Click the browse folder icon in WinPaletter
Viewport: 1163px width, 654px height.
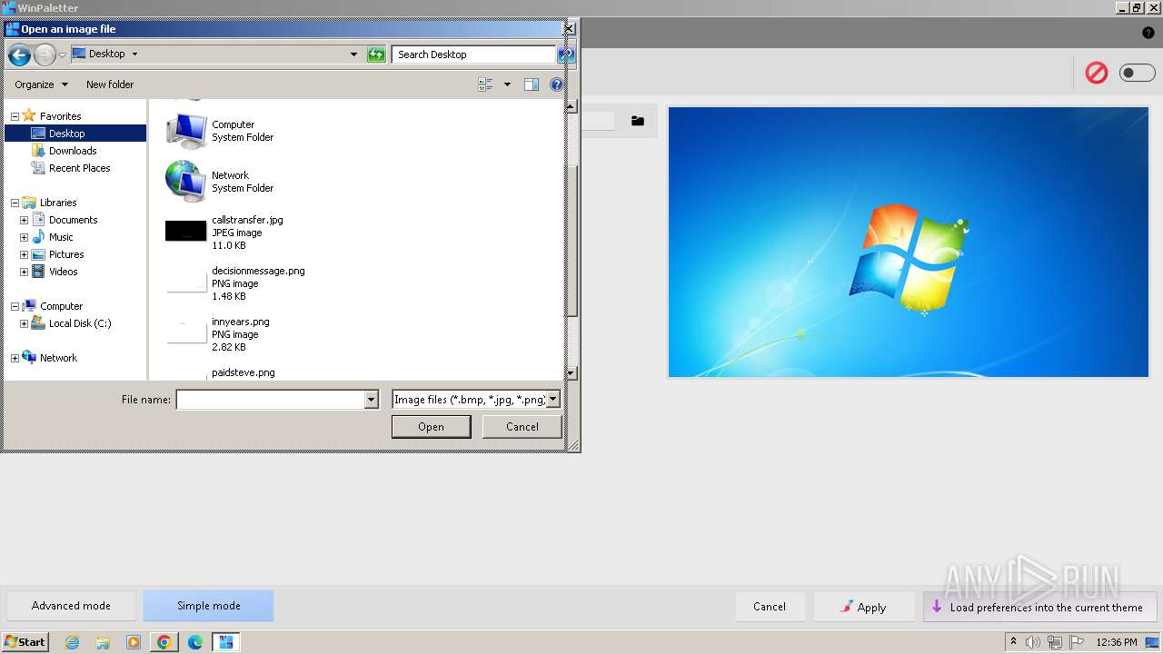click(638, 121)
